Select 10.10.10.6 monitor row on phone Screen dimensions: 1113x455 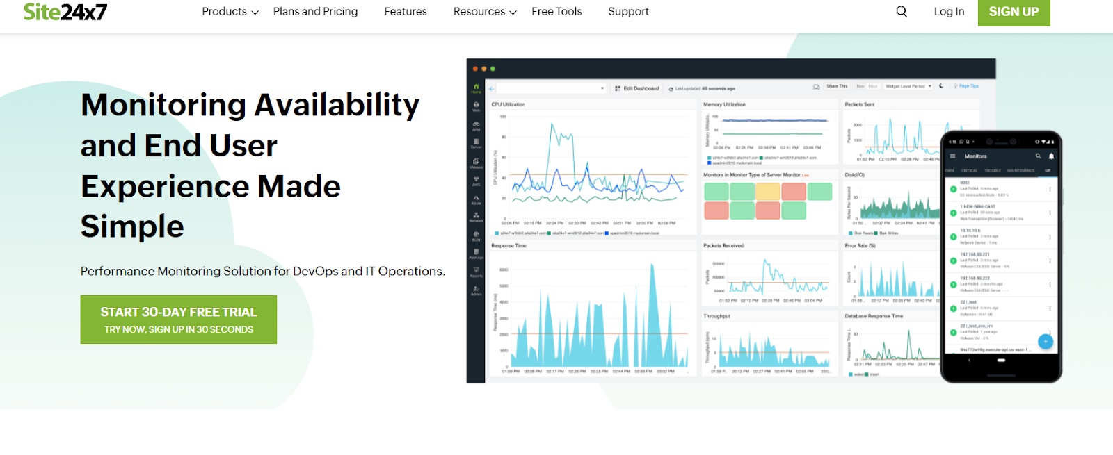point(1000,236)
